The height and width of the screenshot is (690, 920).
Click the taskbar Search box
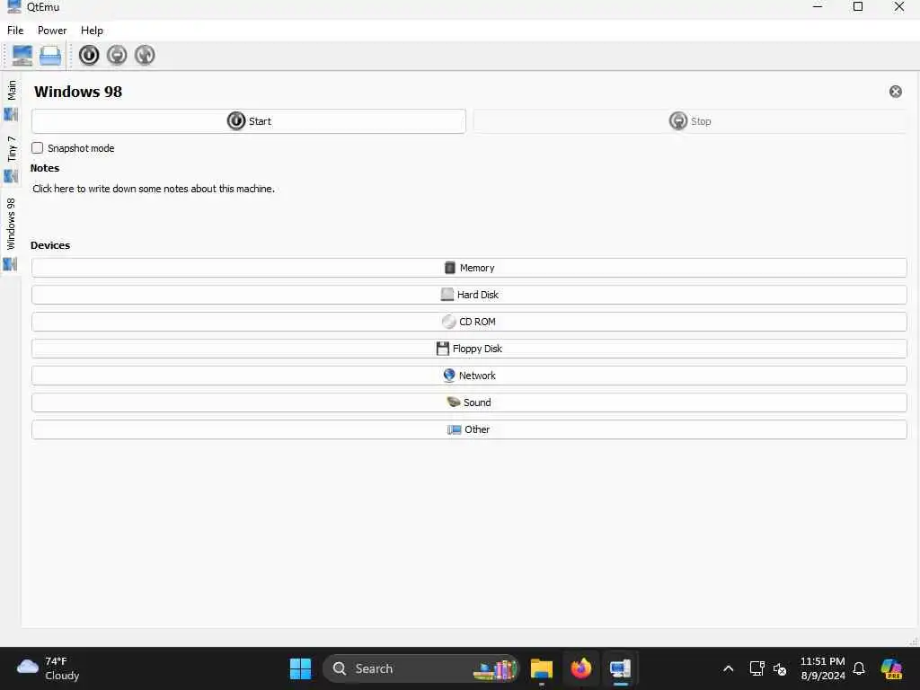(420, 668)
